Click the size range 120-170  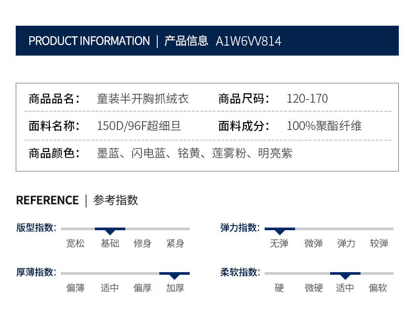(307, 99)
